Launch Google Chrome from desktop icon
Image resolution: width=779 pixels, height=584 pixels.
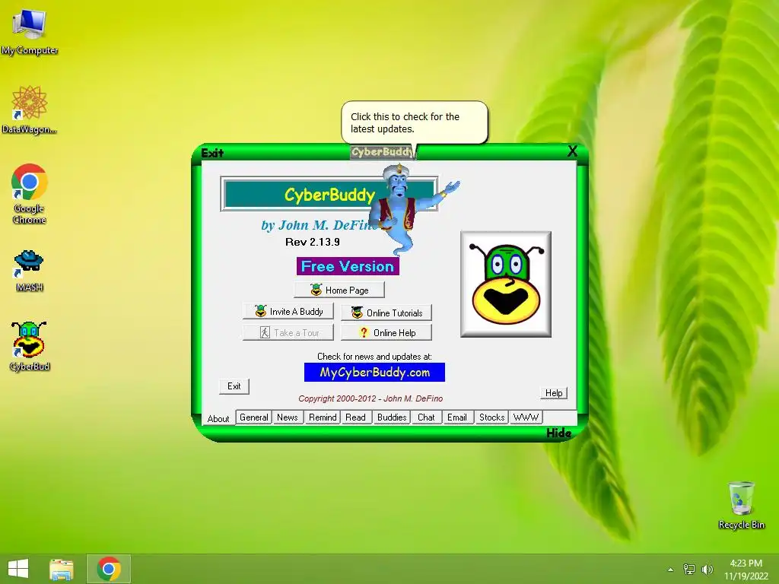[30, 194]
